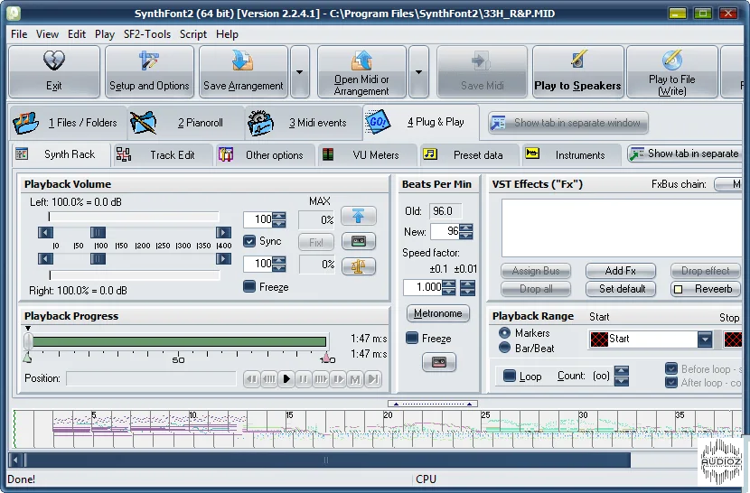Click the blue up-arrow maximize volume button
Screen dimensions: 750x493
click(x=358, y=217)
